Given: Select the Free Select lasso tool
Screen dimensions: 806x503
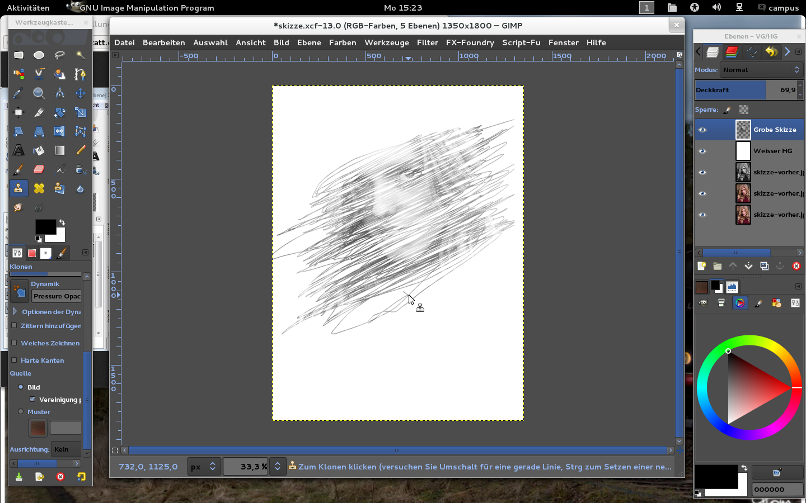Looking at the screenshot, I should (x=59, y=55).
